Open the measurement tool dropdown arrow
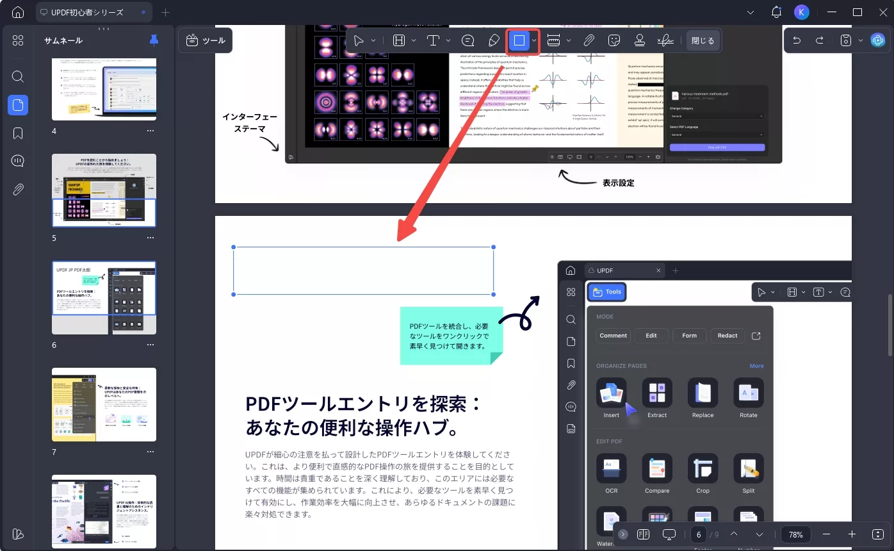 coord(569,40)
